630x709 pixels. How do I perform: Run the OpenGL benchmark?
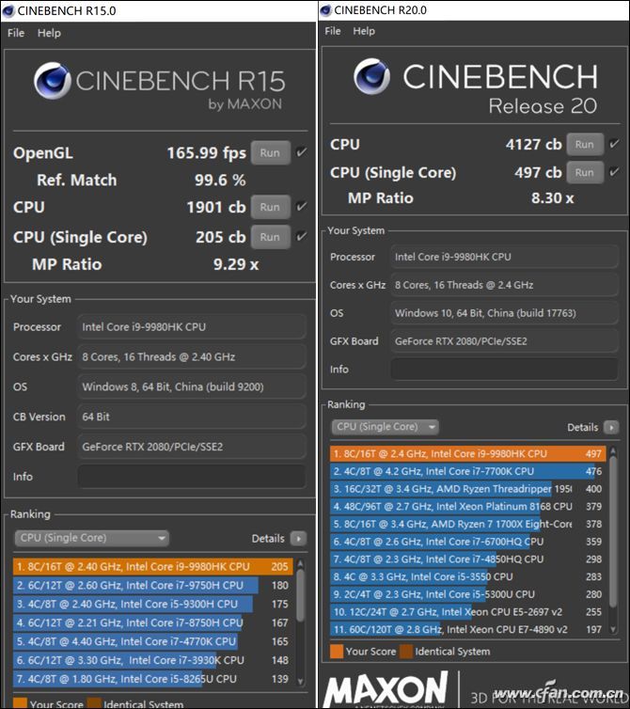click(x=270, y=153)
